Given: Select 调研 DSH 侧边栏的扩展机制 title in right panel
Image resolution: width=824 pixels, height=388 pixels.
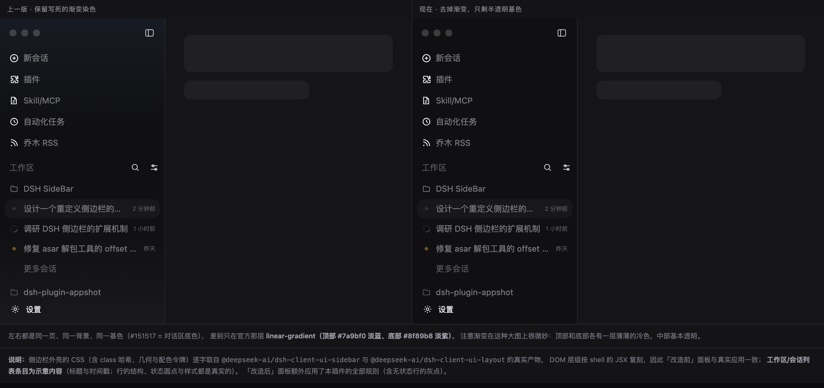Looking at the screenshot, I should (488, 229).
